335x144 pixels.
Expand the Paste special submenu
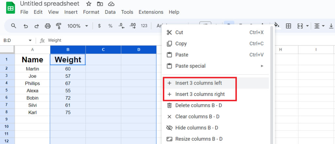click(216, 66)
